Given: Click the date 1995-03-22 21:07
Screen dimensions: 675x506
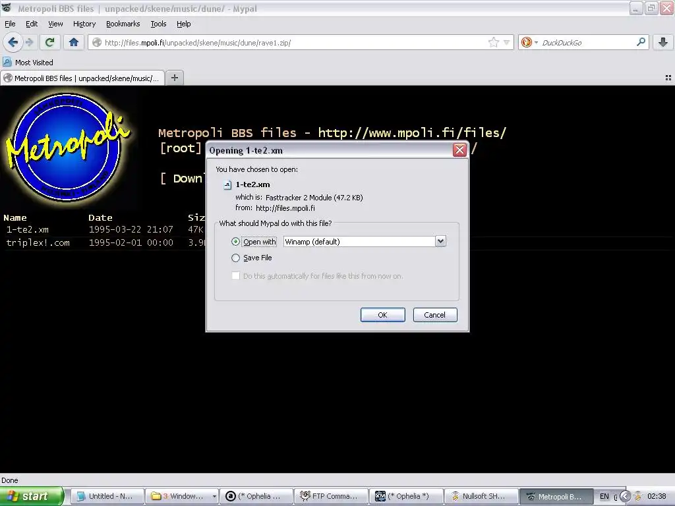Looking at the screenshot, I should pyautogui.click(x=131, y=229).
